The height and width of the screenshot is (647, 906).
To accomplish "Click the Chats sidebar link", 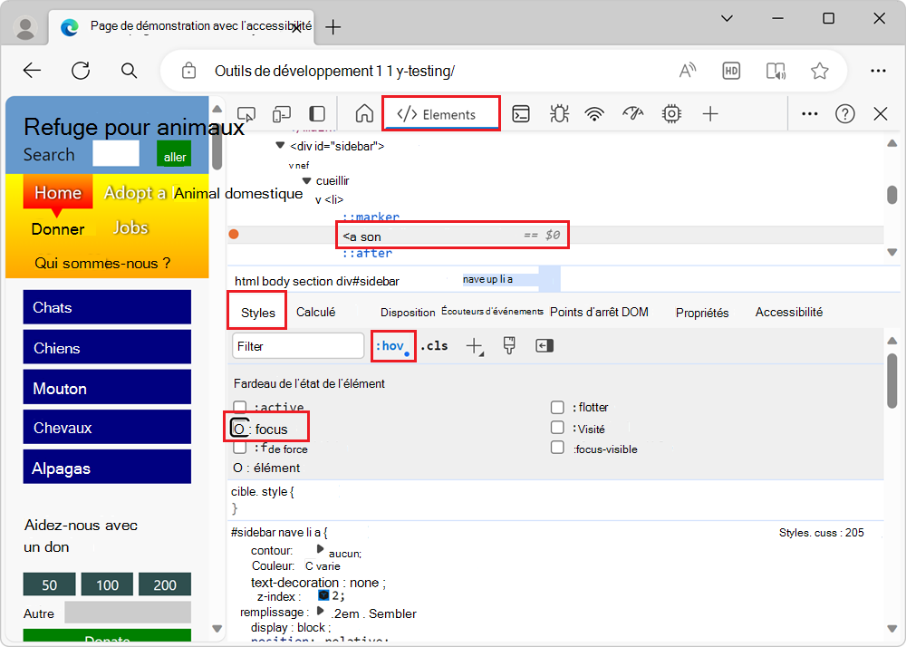I will point(107,307).
